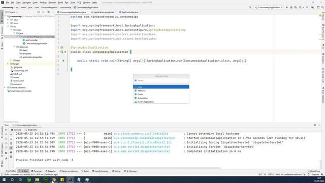Click the locate file icon in Project panel
This screenshot has height=183, width=325.
(39, 12)
